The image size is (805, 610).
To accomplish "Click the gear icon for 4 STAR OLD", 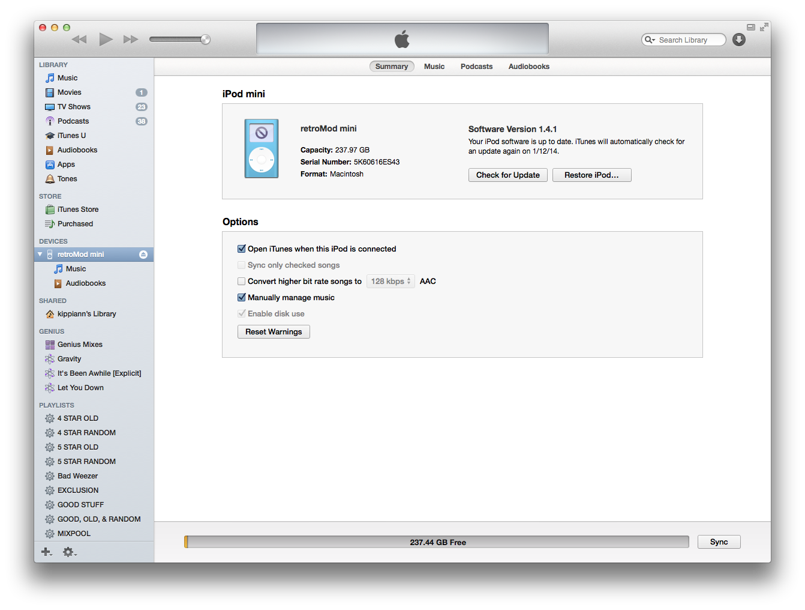I will point(50,418).
